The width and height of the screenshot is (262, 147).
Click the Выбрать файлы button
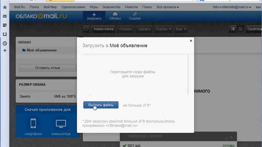pos(101,105)
